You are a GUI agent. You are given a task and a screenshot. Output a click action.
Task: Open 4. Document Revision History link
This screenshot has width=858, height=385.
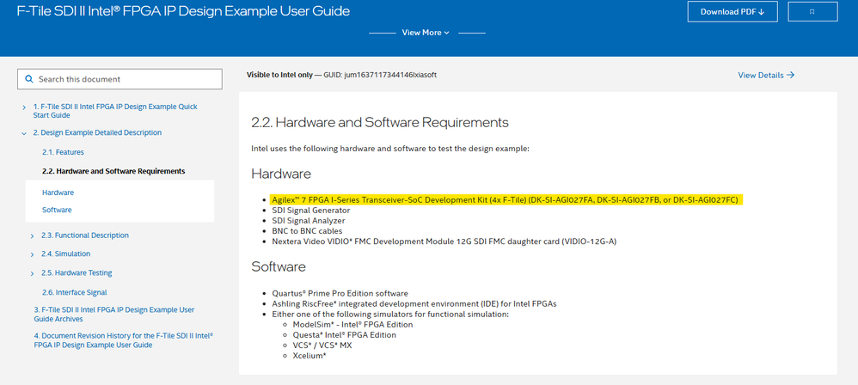point(123,340)
